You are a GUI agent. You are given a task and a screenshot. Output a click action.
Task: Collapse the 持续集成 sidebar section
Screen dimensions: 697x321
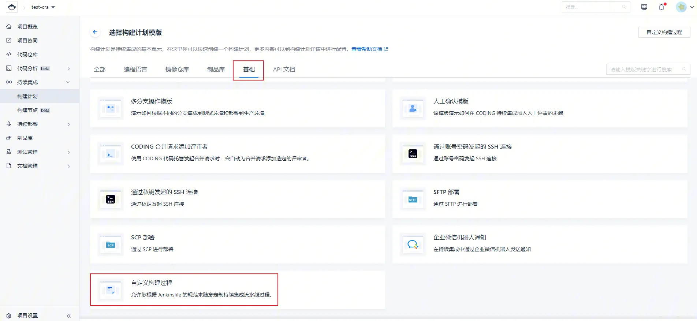68,82
